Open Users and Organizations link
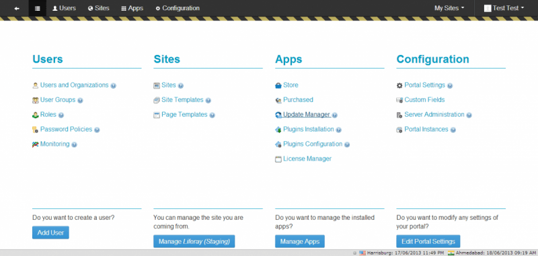 pos(75,85)
